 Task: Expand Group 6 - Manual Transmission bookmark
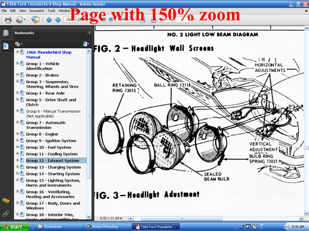[x=18, y=111]
